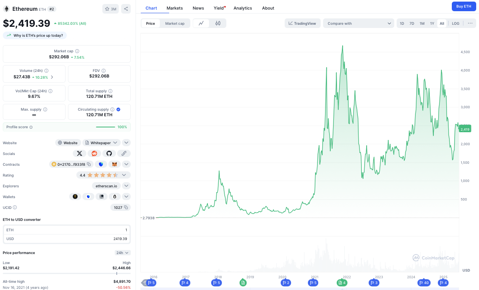Screen dimensions: 479x290
Task: Click the Low/High price performance range slider
Action: 67,274
